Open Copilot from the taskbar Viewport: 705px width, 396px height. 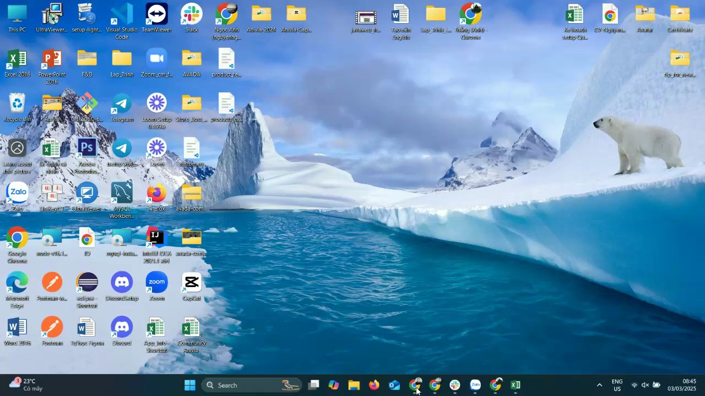[x=334, y=385]
